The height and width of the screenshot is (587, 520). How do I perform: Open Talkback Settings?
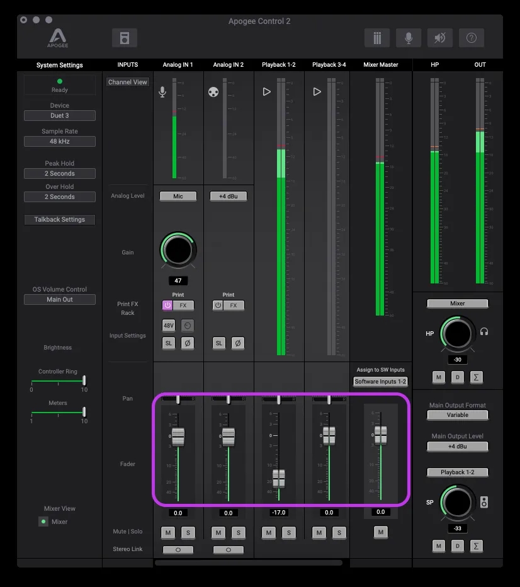(59, 220)
